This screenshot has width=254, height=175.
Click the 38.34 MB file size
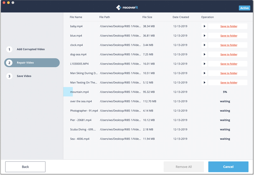click(149, 26)
